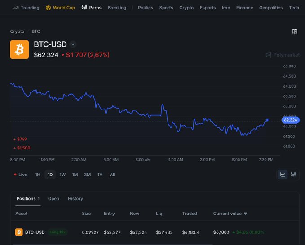Click the Perps candlestick icon in nav
The height and width of the screenshot is (245, 305).
pyautogui.click(x=84, y=8)
